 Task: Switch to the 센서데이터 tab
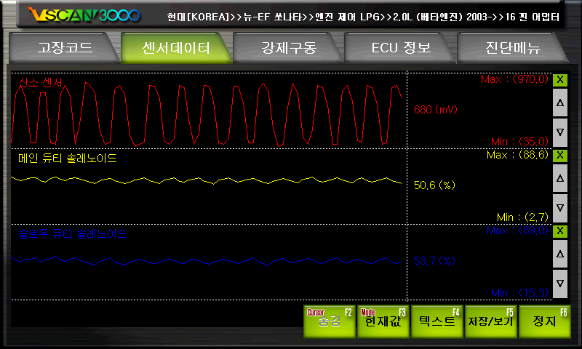pos(175,49)
